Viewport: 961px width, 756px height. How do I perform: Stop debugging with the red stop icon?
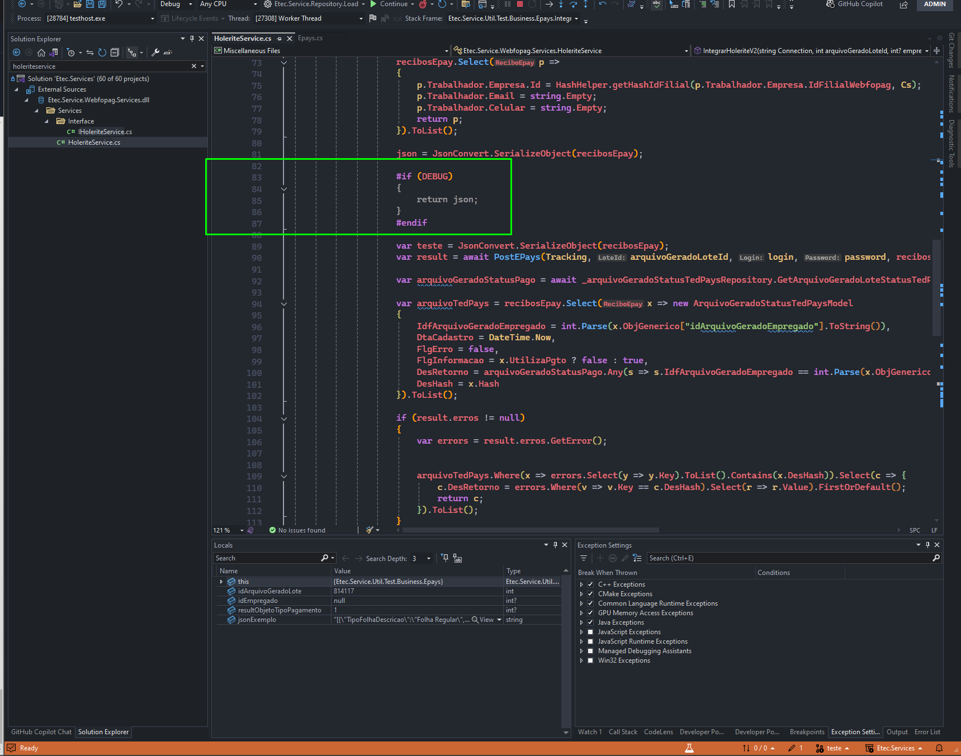[519, 4]
